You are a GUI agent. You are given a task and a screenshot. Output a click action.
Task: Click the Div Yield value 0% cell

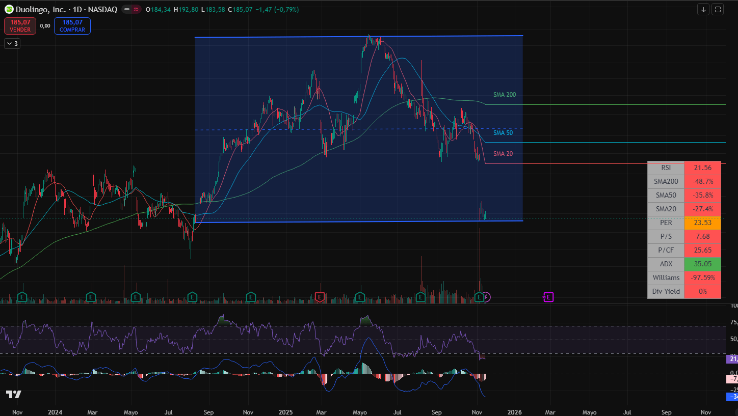(702, 292)
